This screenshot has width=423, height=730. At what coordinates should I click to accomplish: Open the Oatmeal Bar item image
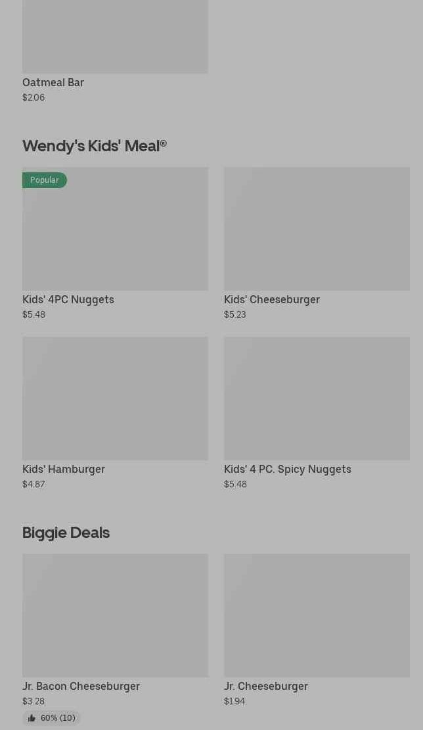coord(116,36)
